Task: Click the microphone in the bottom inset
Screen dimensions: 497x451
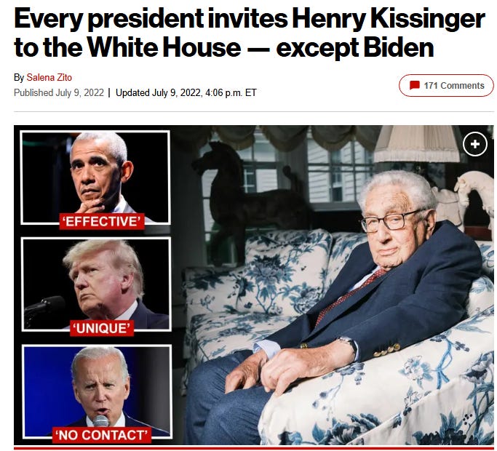Action: [x=101, y=421]
